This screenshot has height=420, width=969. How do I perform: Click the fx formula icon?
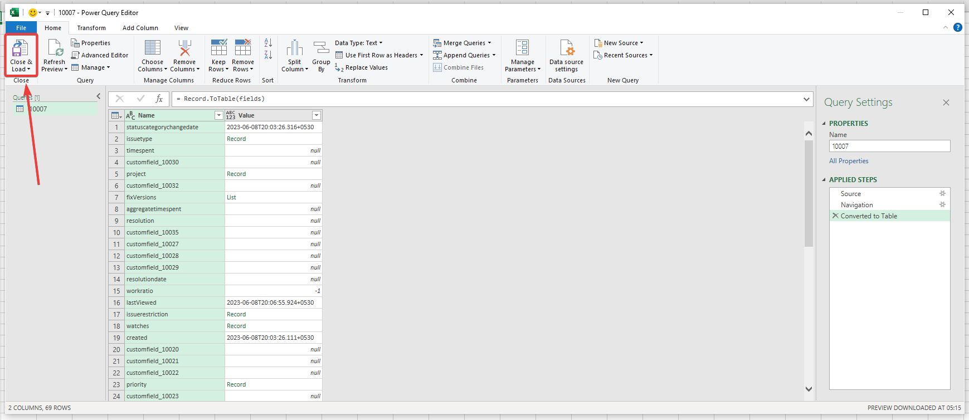coord(159,99)
